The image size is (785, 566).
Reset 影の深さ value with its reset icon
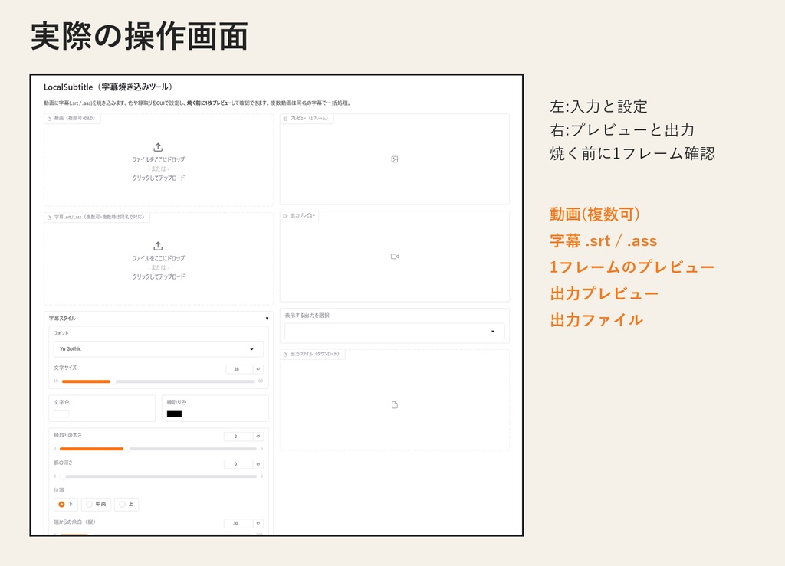[x=258, y=464]
